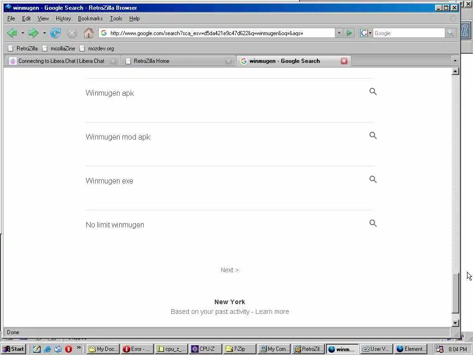473x355 pixels.
Task: Open the Edit menu
Action: 26,18
